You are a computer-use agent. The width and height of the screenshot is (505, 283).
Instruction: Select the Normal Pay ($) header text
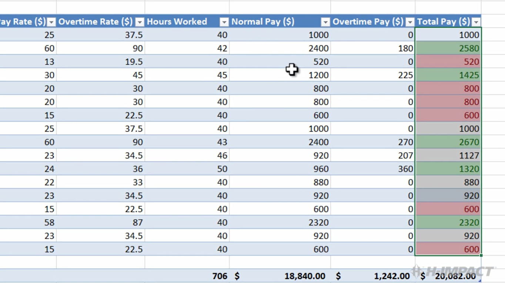[263, 22]
